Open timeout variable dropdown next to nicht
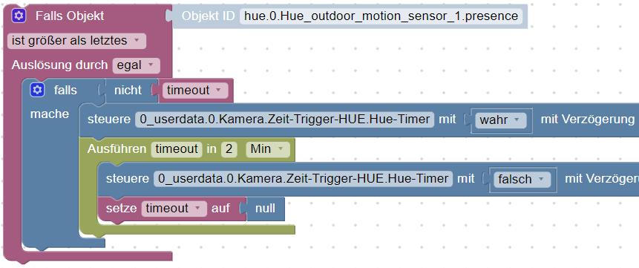The width and height of the screenshot is (639, 268). pyautogui.click(x=194, y=90)
